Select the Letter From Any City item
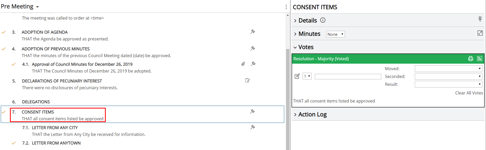The height and width of the screenshot is (150, 486). tap(55, 128)
